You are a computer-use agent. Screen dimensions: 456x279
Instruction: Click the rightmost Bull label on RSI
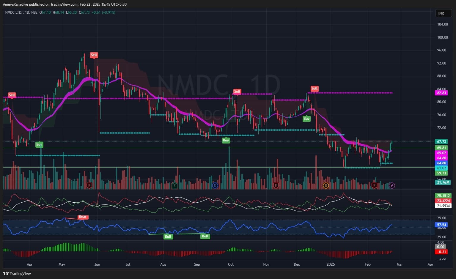[205, 237]
